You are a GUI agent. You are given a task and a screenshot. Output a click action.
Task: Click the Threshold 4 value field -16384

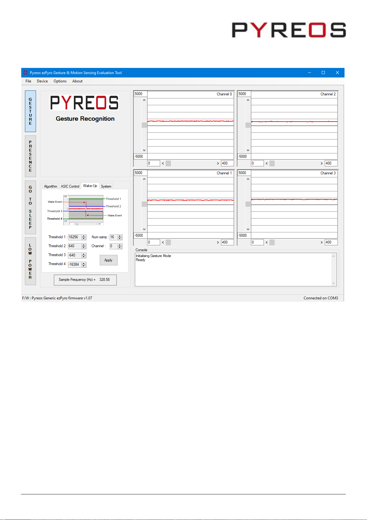(75, 264)
